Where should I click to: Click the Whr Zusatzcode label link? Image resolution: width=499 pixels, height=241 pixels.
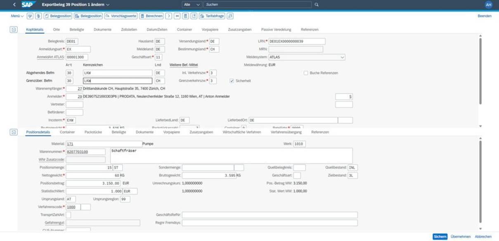52,159
